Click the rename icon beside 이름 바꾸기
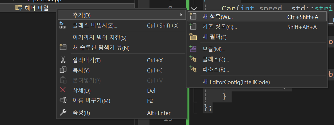The width and height of the screenshot is (334, 125). [x=63, y=100]
